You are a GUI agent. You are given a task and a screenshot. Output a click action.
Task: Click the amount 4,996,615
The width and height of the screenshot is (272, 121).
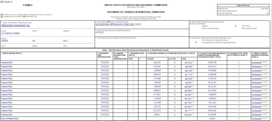click(x=157, y=91)
